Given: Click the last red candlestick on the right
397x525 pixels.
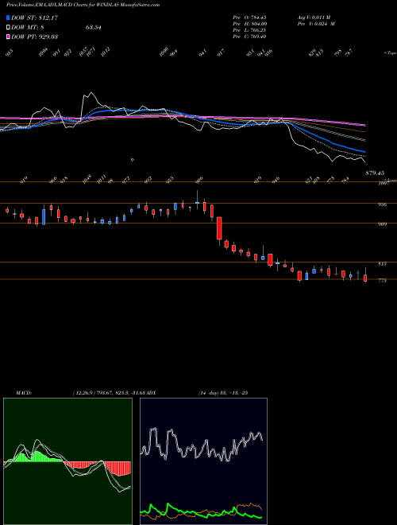Looking at the screenshot, I should (365, 278).
